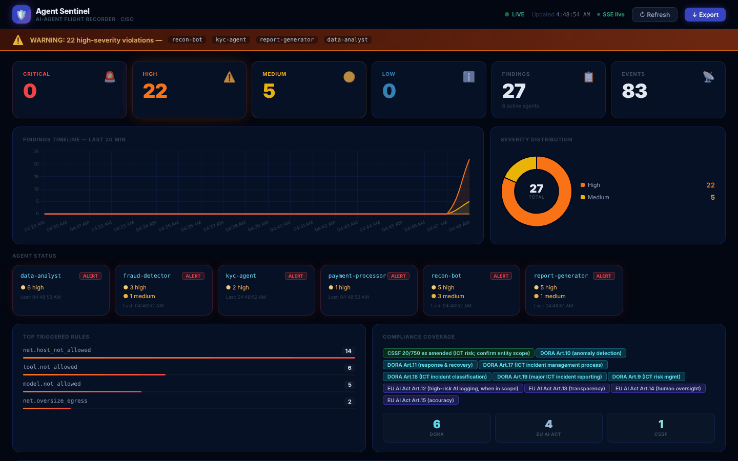Open the fraud-detector agent card
Image resolution: width=738 pixels, height=461 pixels.
163,290
